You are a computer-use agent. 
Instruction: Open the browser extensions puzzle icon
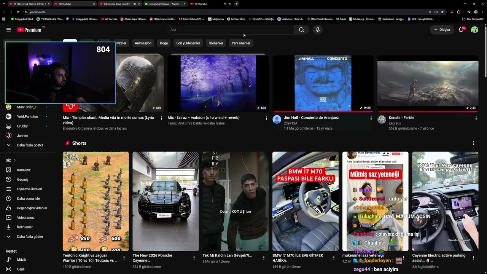point(458,12)
